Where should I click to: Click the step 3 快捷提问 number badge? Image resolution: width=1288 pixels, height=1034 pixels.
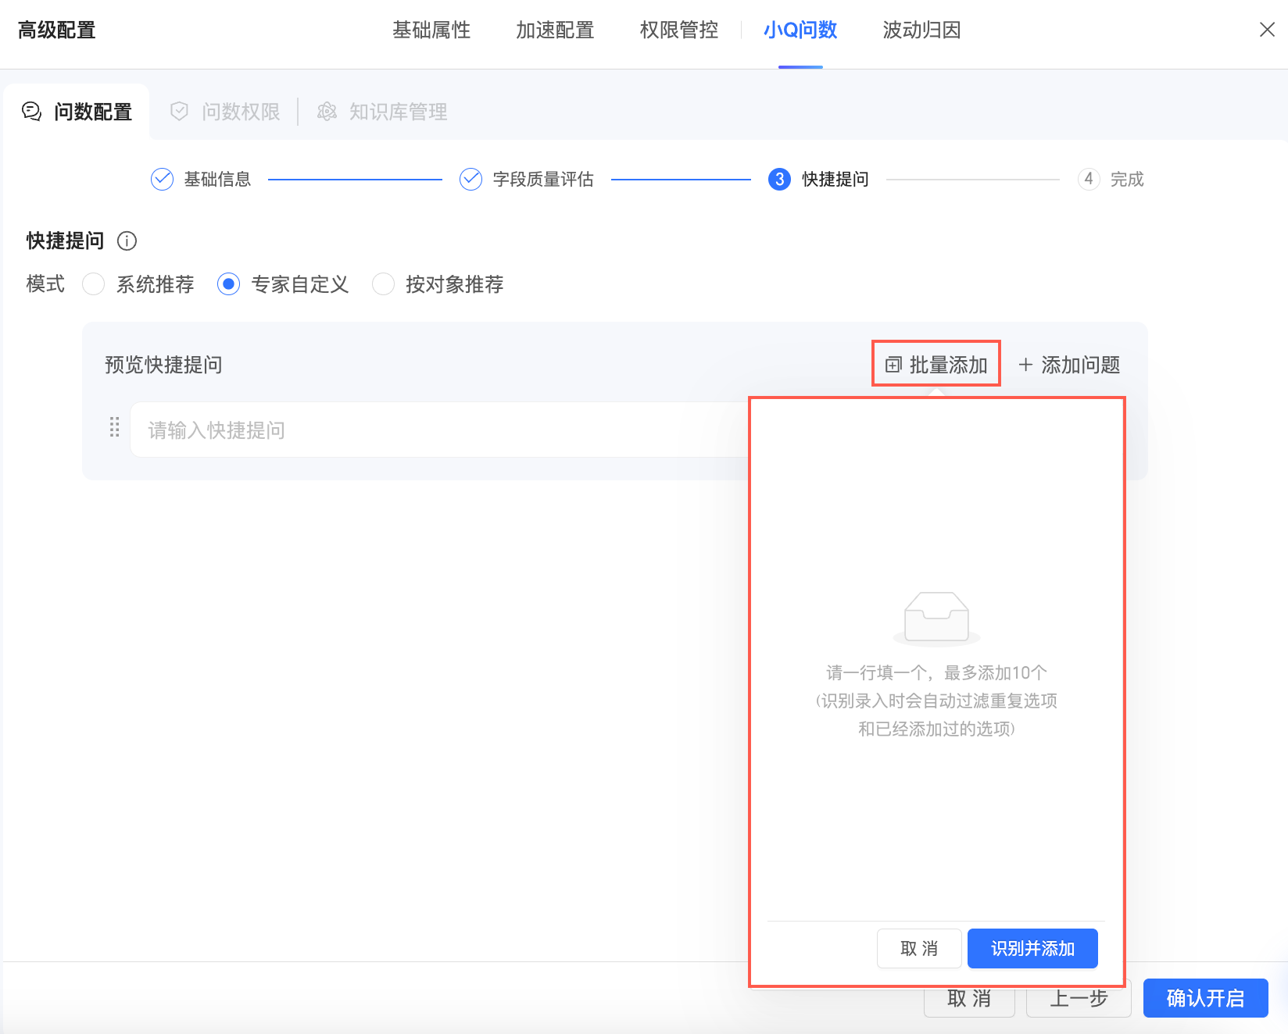[779, 180]
